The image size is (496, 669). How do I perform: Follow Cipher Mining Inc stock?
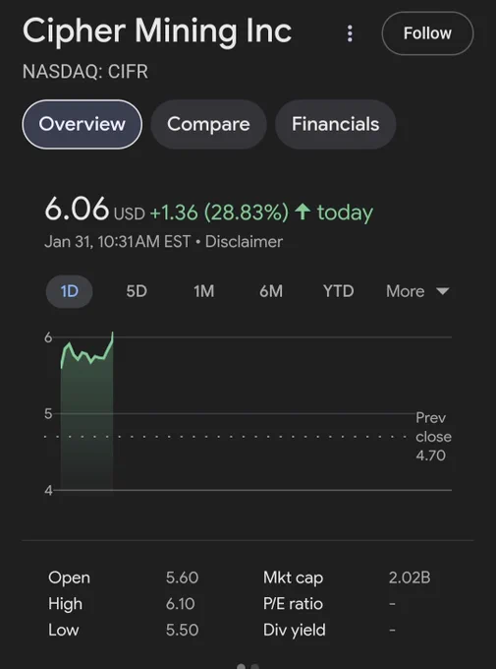tap(427, 33)
